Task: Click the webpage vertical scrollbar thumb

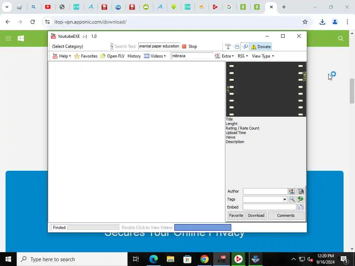Action: [352, 91]
